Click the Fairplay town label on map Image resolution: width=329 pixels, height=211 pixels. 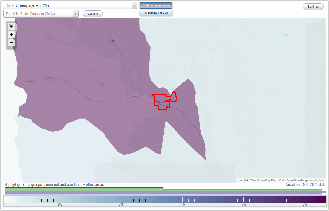(160, 101)
